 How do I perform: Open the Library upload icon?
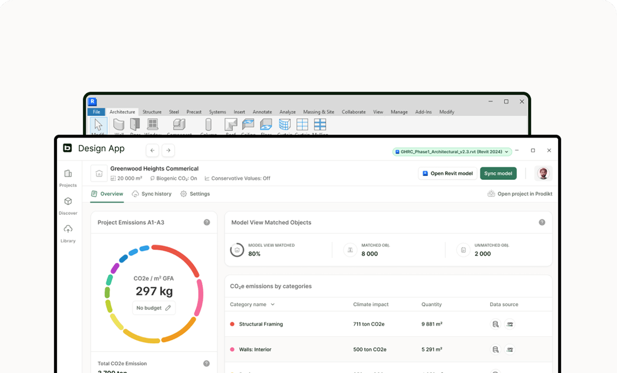pyautogui.click(x=68, y=229)
